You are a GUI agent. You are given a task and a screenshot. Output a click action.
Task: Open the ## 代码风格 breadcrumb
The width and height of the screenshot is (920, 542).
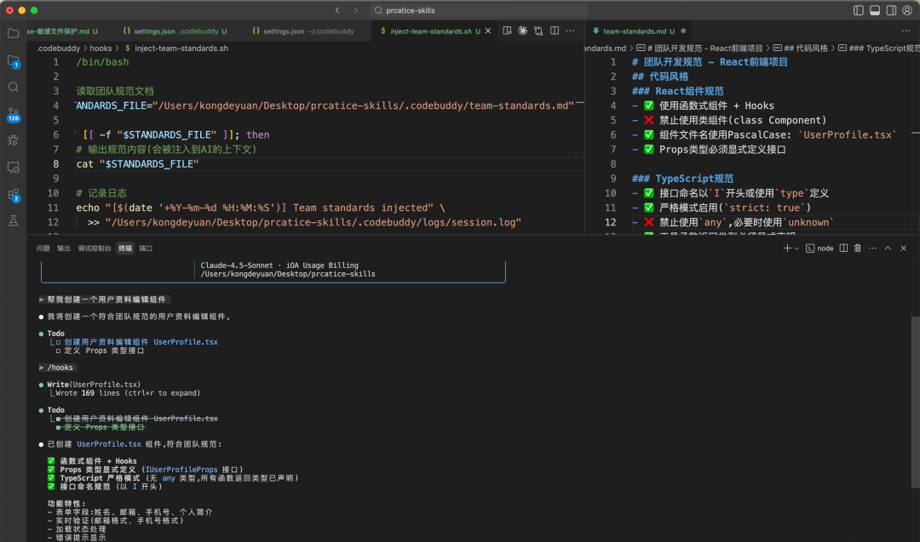click(x=800, y=48)
